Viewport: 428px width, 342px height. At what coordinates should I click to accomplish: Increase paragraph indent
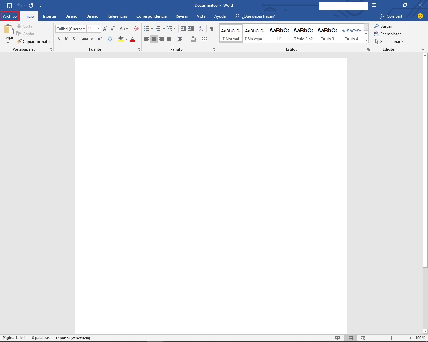191,29
